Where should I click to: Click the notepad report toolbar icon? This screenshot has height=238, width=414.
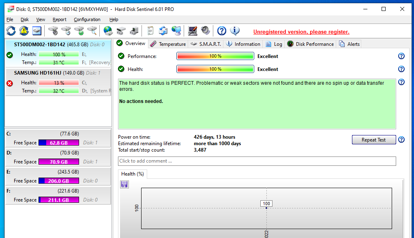click(150, 30)
